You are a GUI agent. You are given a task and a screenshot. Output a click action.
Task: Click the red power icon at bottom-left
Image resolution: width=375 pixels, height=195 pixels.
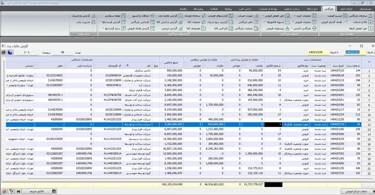4,191
